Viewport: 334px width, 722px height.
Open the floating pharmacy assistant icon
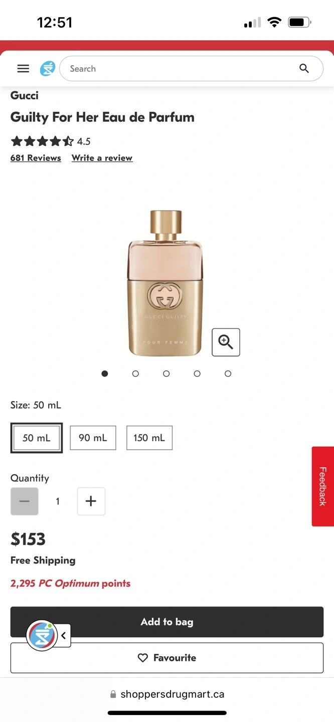tap(42, 635)
